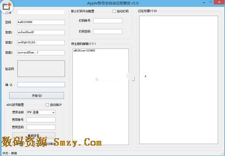
Task: Click the 验证码 captcha image box
Action: 41,68
